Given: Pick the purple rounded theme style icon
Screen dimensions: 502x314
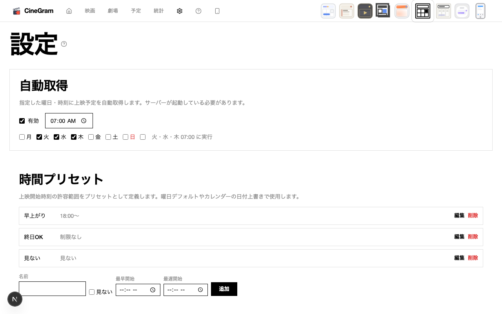Looking at the screenshot, I should click(x=462, y=11).
